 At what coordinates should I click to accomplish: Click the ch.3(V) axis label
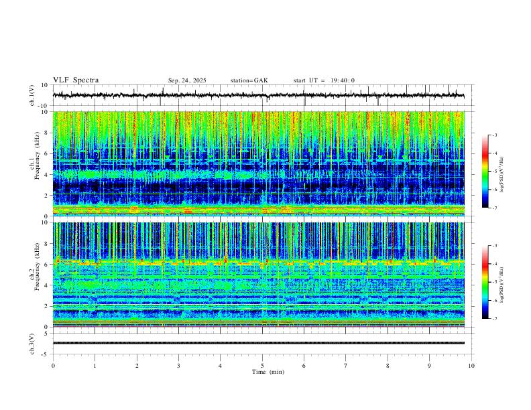[x=32, y=344]
